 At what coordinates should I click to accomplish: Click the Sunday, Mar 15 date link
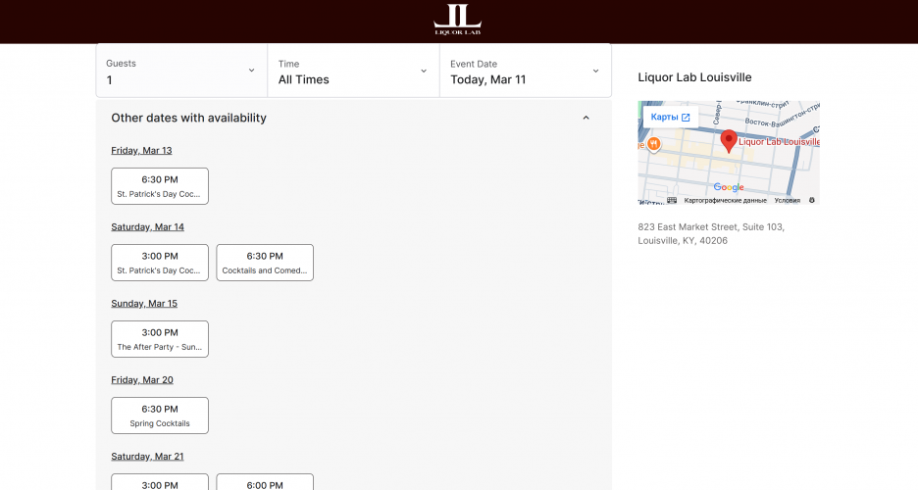pyautogui.click(x=144, y=304)
